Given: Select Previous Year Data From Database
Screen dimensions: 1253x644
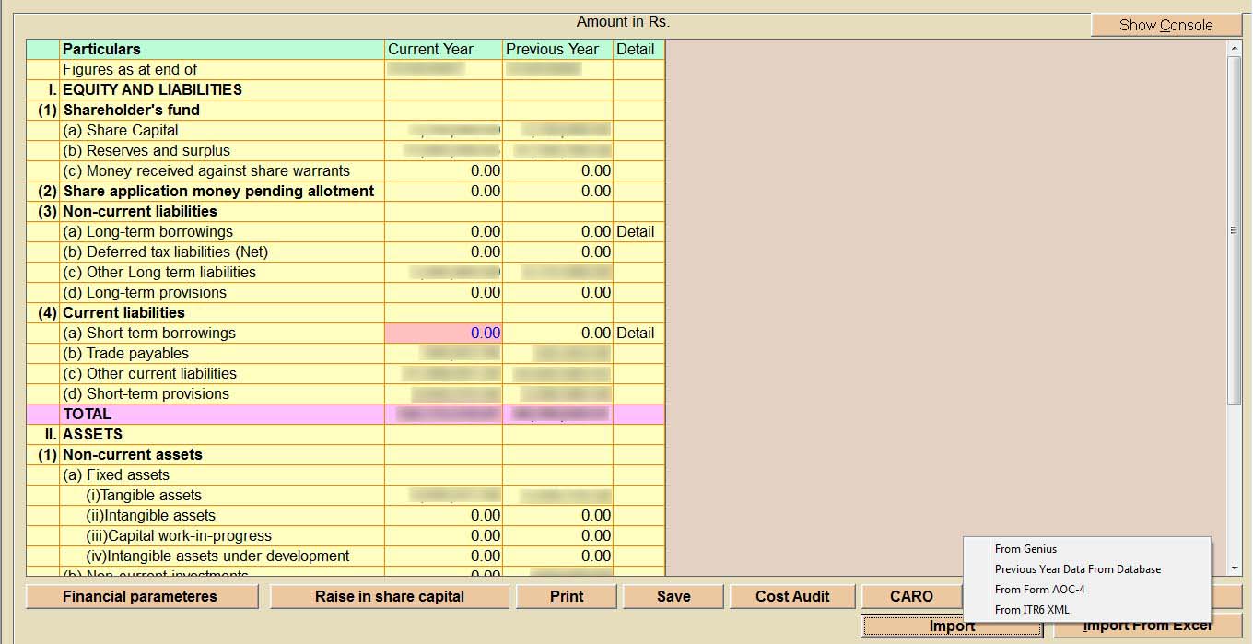Looking at the screenshot, I should [x=1077, y=569].
